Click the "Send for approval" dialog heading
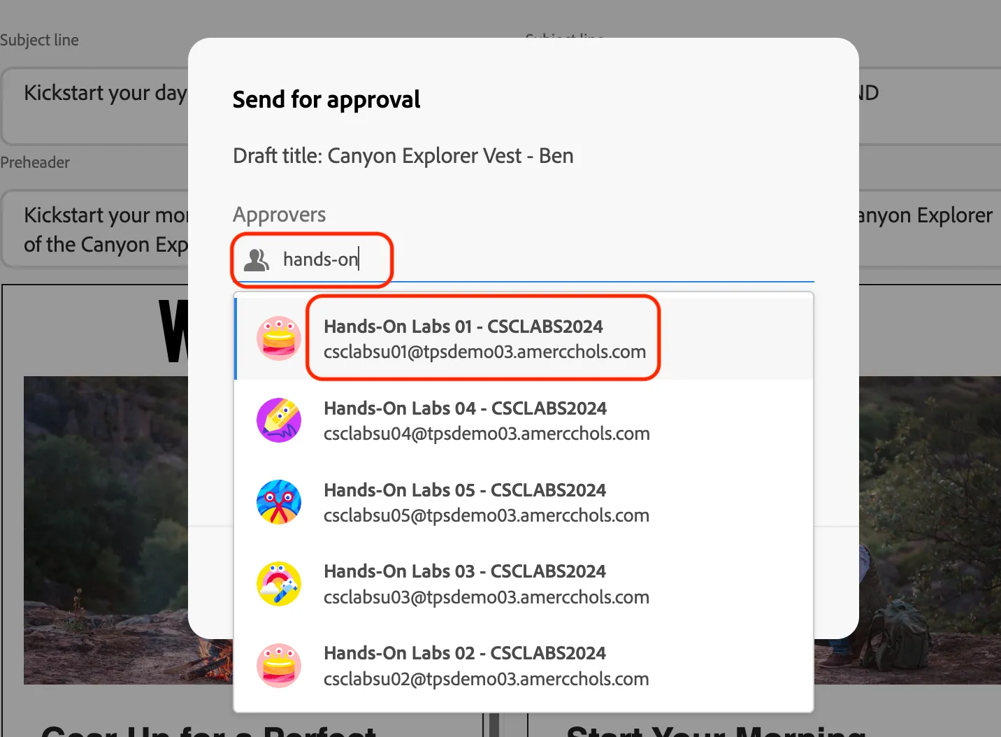This screenshot has width=1001, height=737. point(326,100)
